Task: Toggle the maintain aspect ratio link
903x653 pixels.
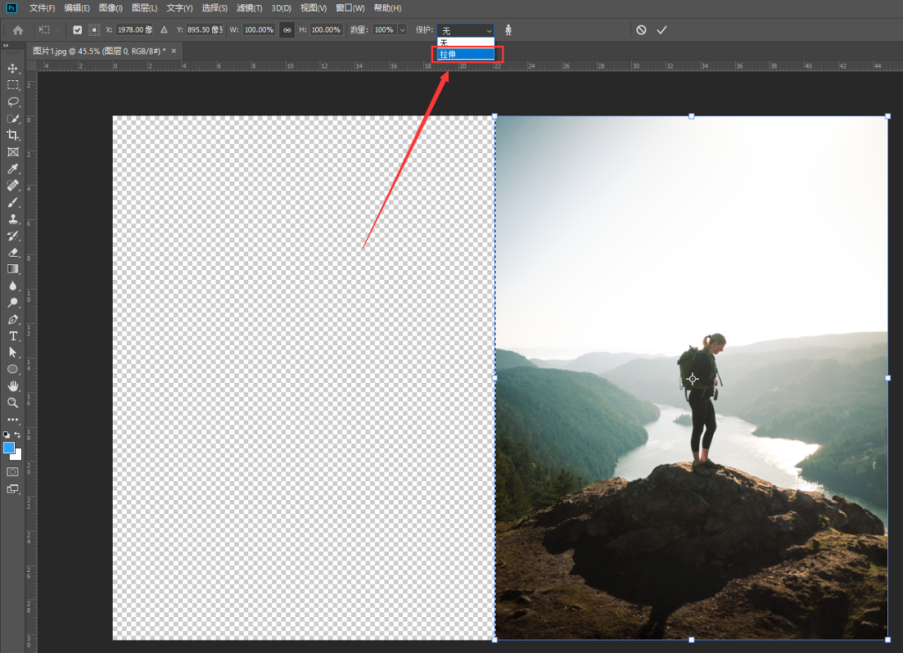Action: pos(287,30)
